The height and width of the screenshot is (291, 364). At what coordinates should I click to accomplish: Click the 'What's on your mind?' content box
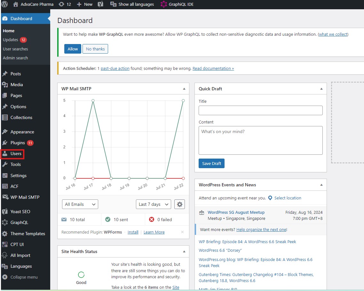pos(260,140)
